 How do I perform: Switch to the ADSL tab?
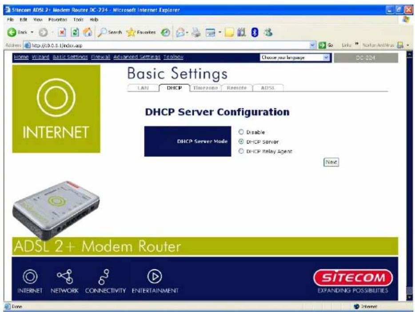click(x=268, y=88)
